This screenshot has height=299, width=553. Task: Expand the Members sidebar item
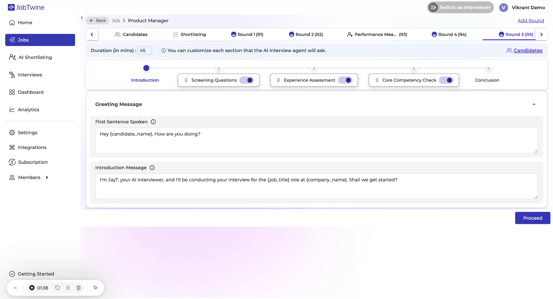coord(47,177)
